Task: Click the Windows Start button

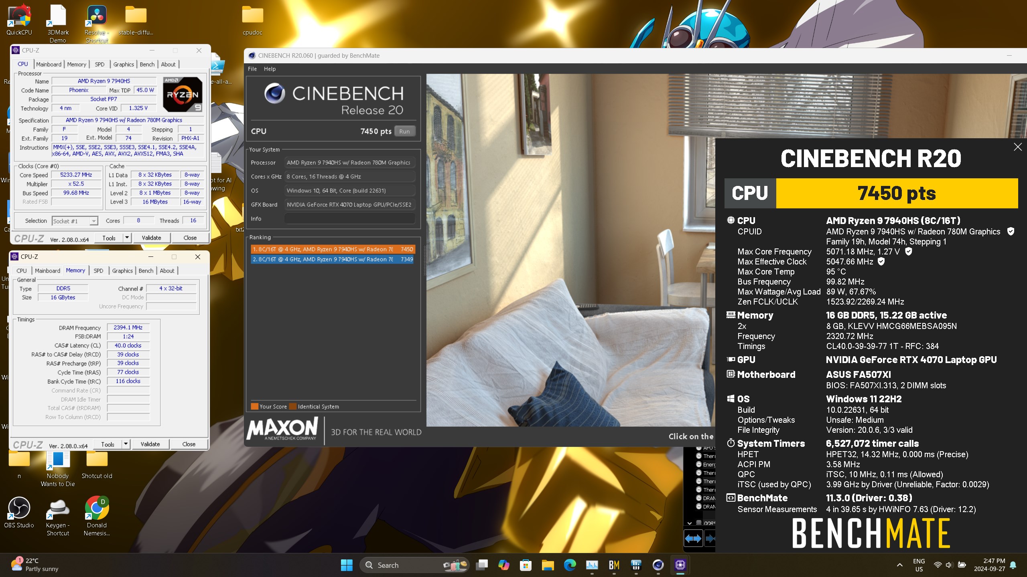Action: pyautogui.click(x=347, y=565)
